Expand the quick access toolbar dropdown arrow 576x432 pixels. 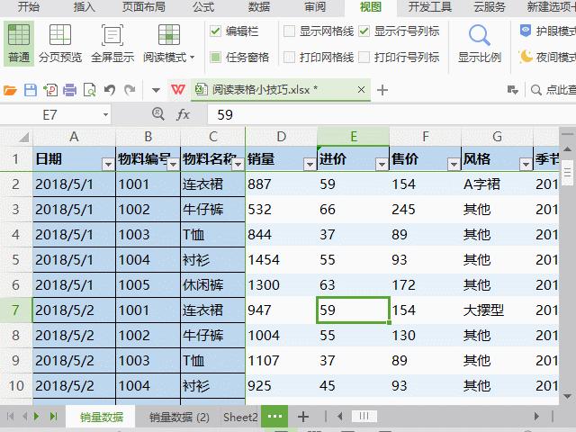pos(156,90)
